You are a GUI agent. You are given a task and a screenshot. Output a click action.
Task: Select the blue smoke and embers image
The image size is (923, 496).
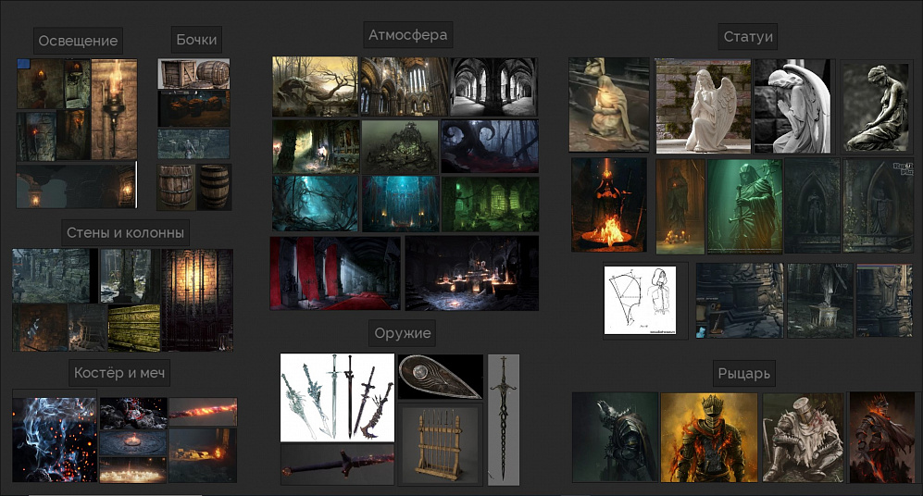pyautogui.click(x=54, y=440)
